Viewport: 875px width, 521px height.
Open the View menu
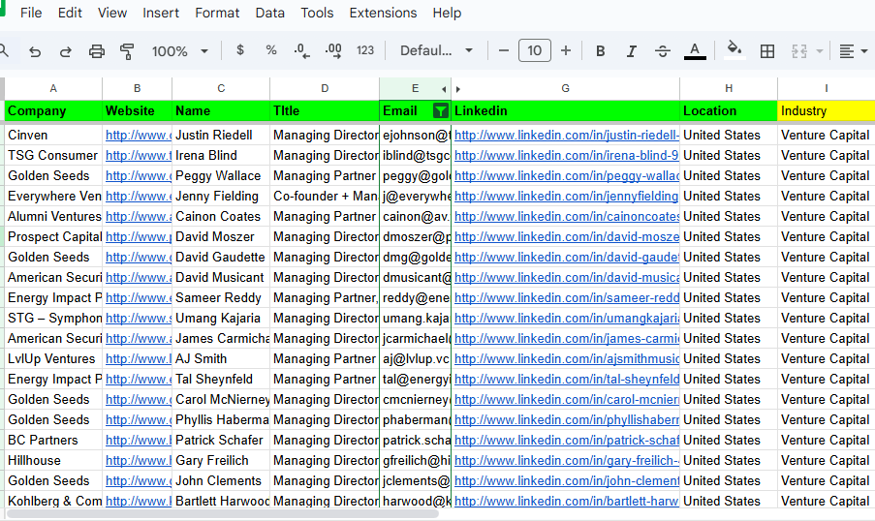click(112, 13)
